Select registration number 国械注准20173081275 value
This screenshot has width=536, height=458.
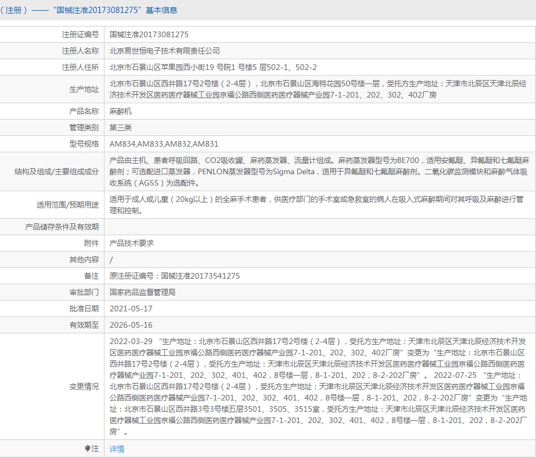(149, 34)
